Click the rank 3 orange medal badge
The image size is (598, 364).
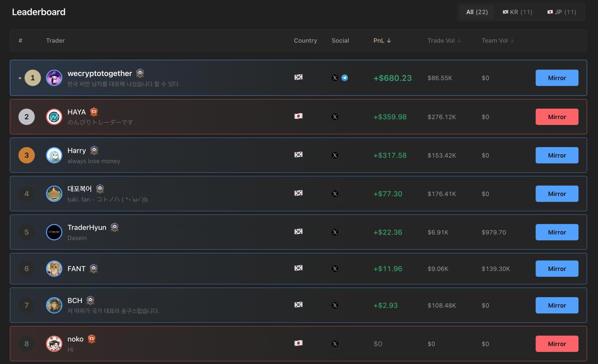27,155
